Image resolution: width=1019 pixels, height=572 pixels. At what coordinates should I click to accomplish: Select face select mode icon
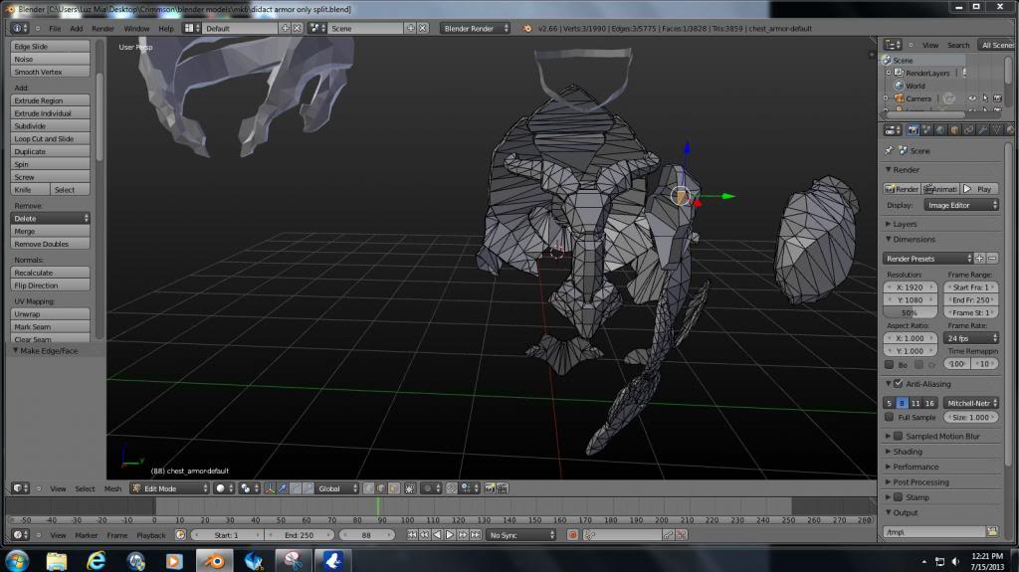[394, 488]
